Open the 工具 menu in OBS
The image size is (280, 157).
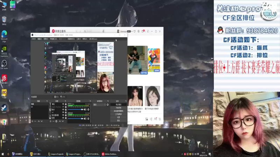tap(78, 39)
